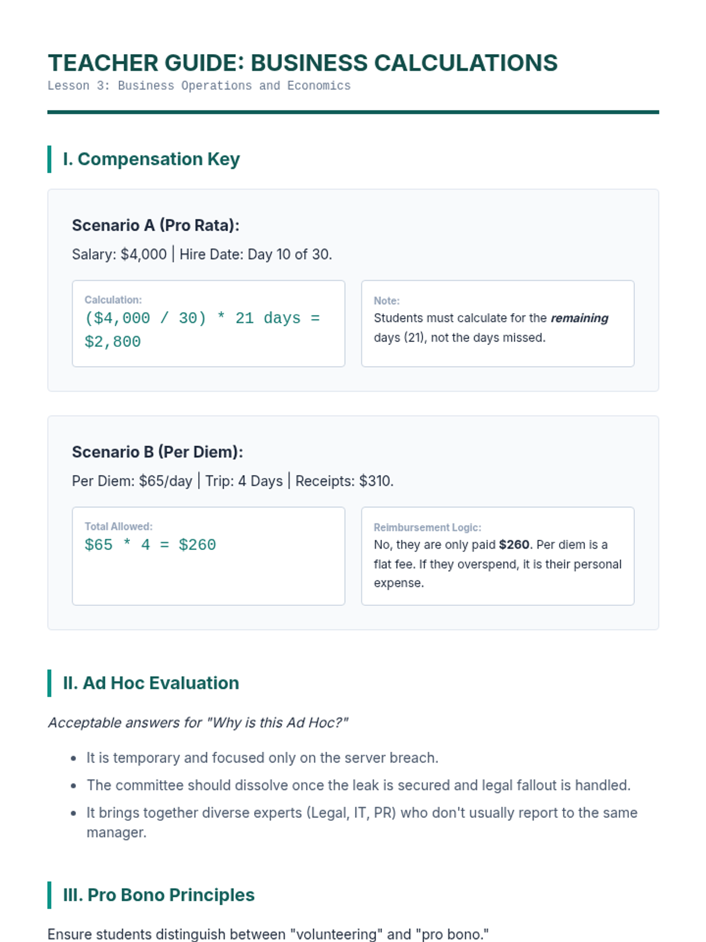Click the $65 * 4 = $260 formula
Viewport: 706px width, 942px height.
(x=150, y=545)
